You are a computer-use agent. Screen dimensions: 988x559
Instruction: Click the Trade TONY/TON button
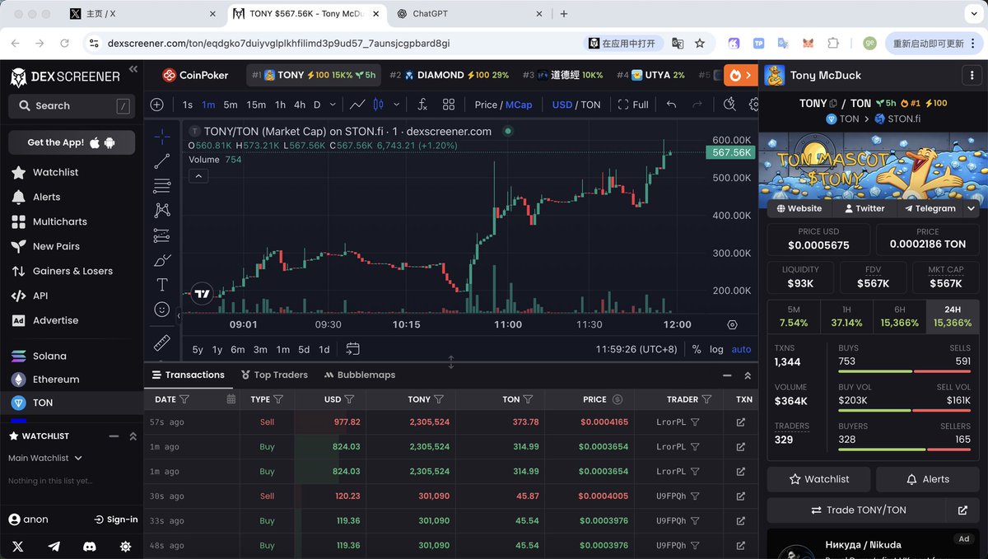tap(856, 510)
